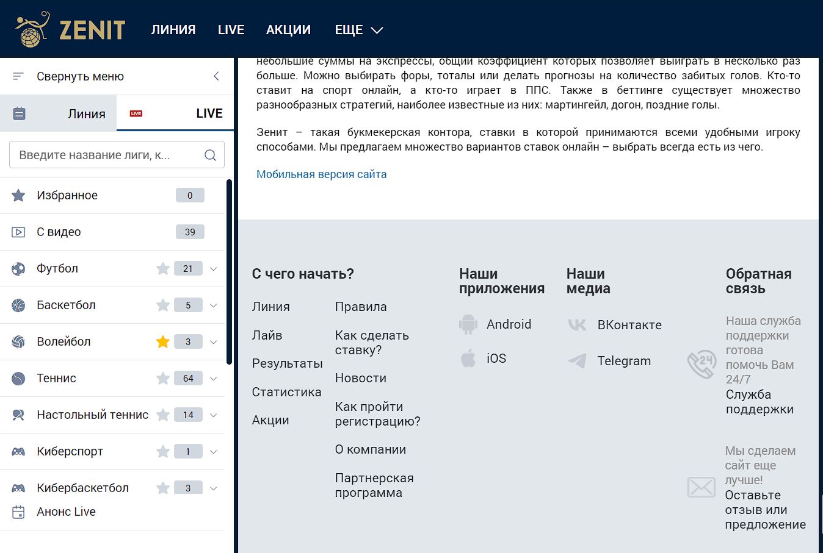This screenshot has height=553, width=823.
Task: Click the Анонс Live calendar icon
Action: tap(18, 512)
